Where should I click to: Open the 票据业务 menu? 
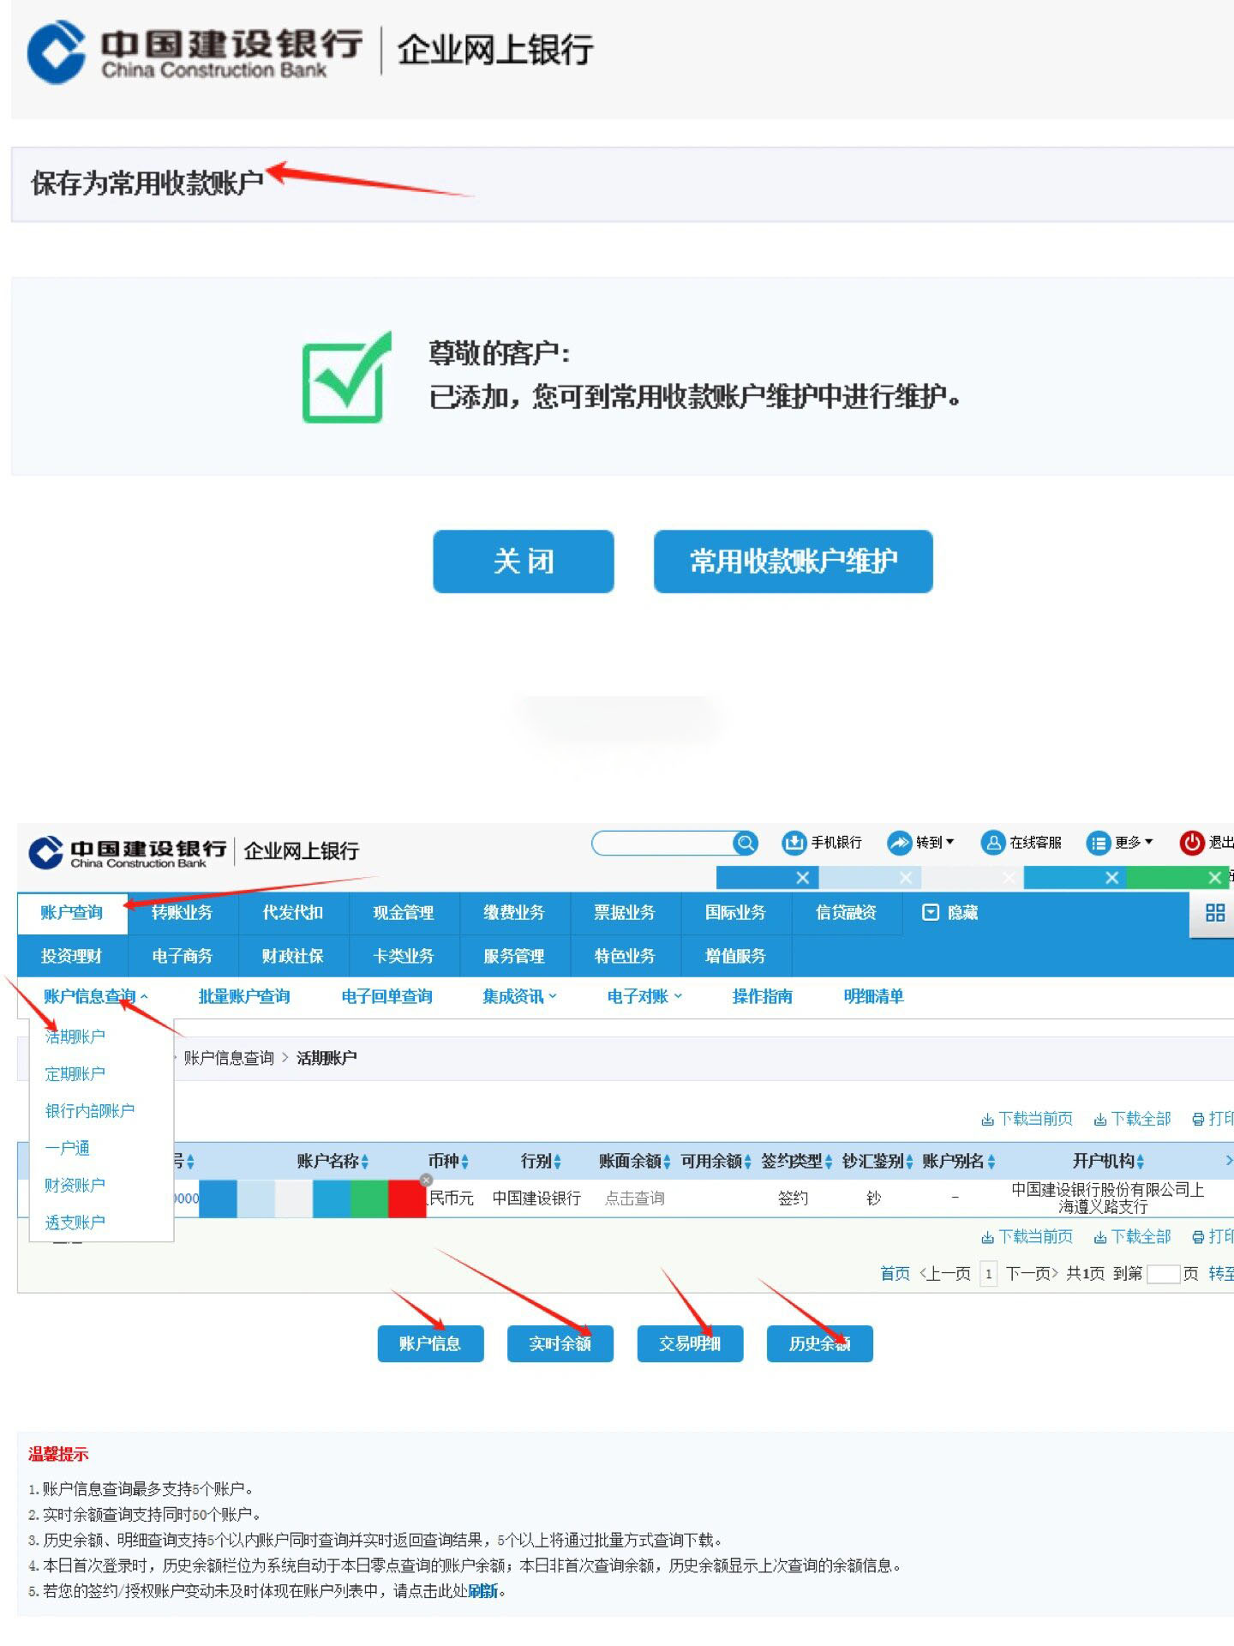click(x=625, y=913)
